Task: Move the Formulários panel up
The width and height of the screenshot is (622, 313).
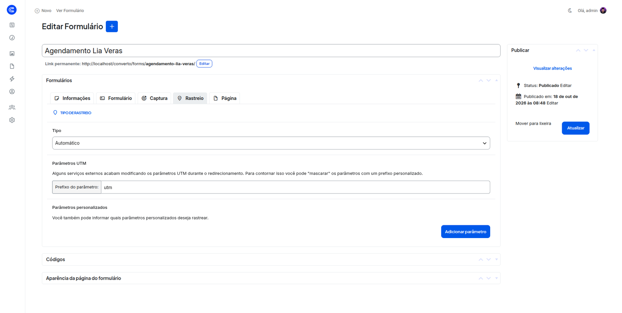Action: [x=481, y=80]
